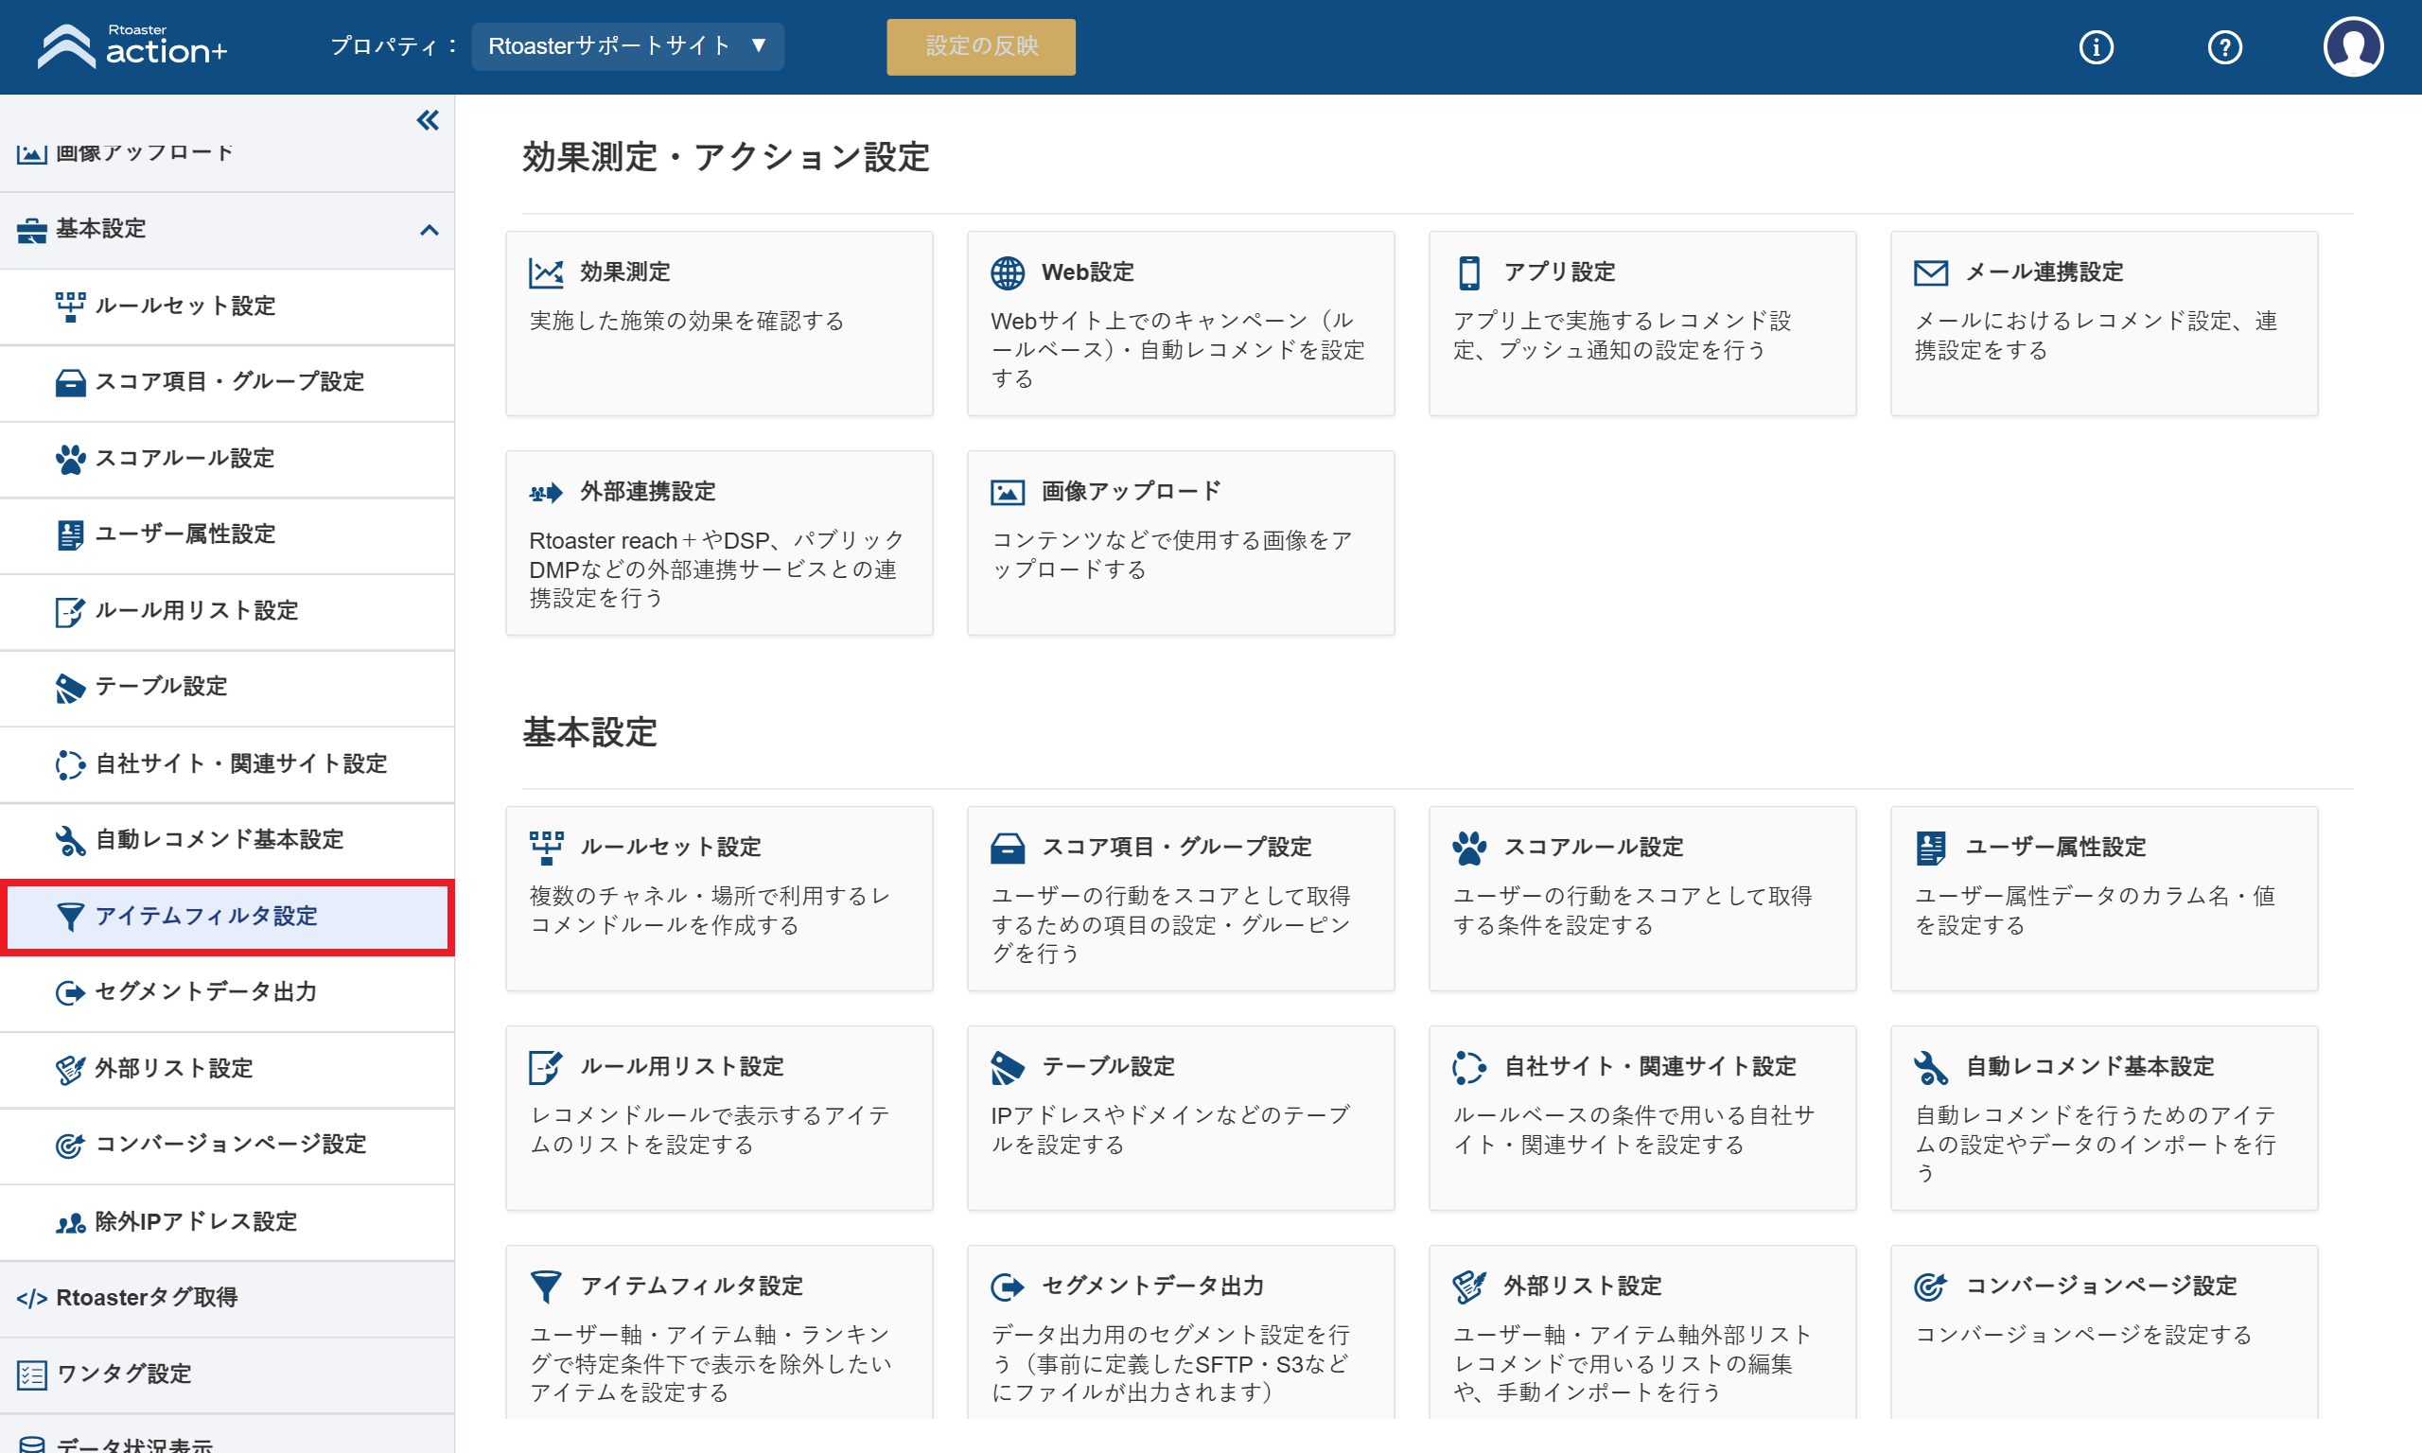Click the 自動レコメンド基本設定 card wrench icon
Screen dimensions: 2422x1453
[1932, 1067]
